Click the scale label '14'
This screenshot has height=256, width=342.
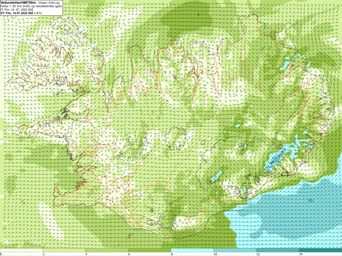point(301,254)
